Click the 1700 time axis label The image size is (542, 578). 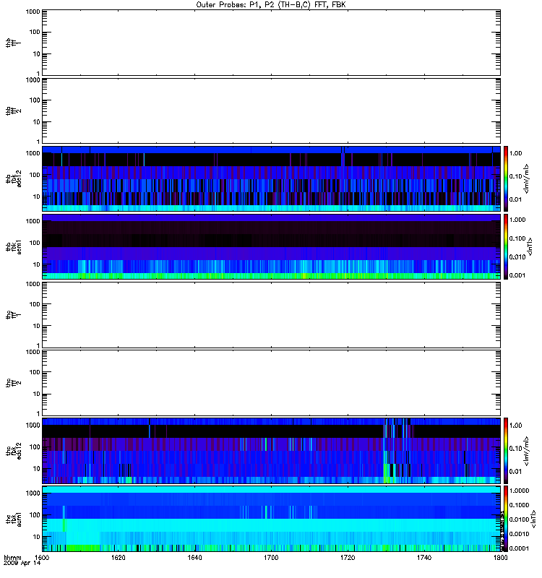[x=271, y=558]
